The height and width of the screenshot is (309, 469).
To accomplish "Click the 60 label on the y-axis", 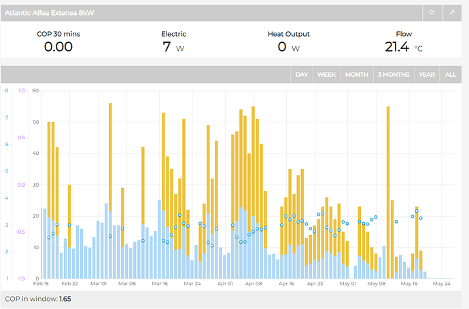I will (35, 90).
